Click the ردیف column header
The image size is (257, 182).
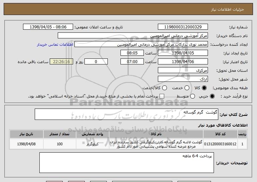click(x=242, y=134)
